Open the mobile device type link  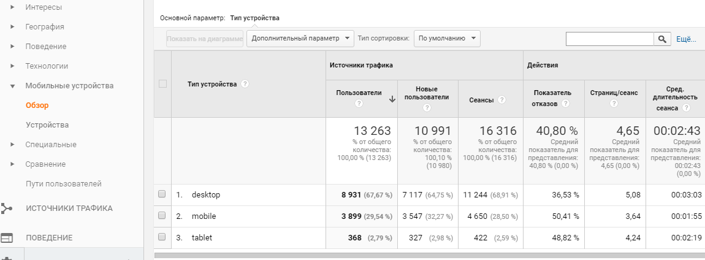click(204, 216)
